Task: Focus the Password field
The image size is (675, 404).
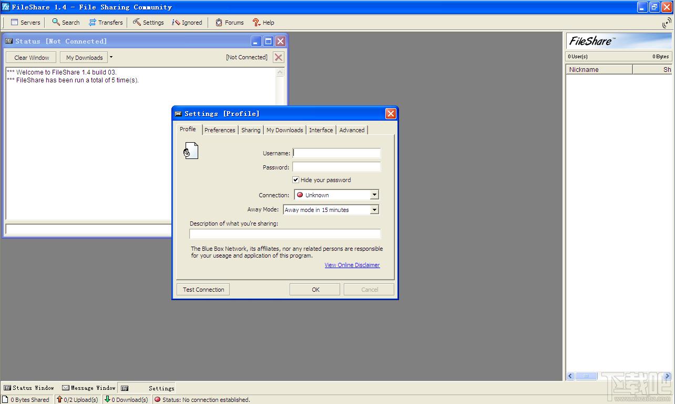Action: 336,167
